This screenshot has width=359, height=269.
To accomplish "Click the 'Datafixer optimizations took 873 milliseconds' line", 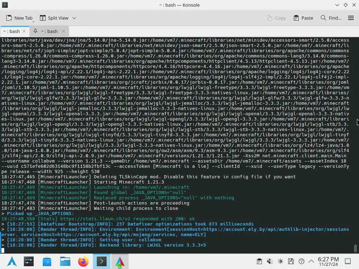I will 128,224.
